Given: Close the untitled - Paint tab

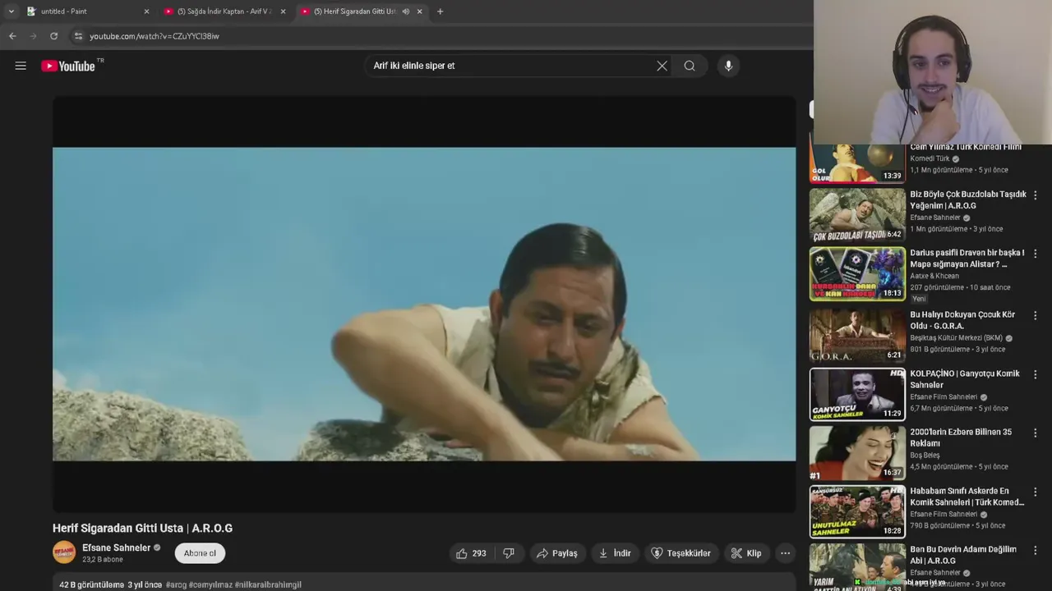Looking at the screenshot, I should click(146, 11).
